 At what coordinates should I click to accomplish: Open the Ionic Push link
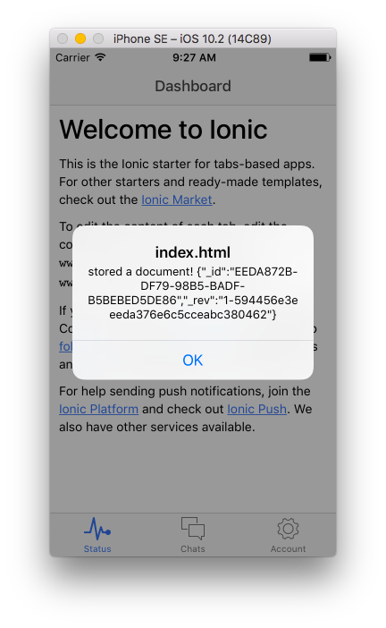click(256, 409)
